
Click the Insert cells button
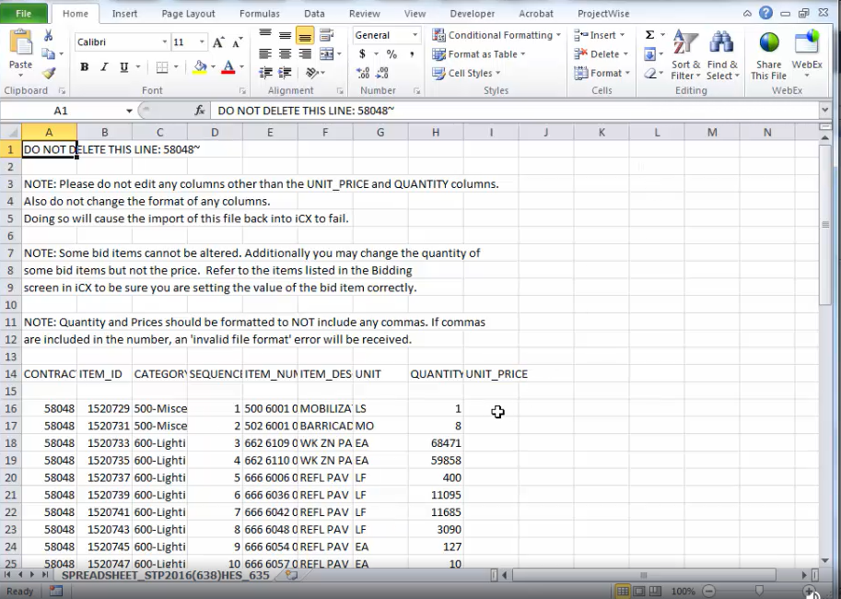point(599,35)
